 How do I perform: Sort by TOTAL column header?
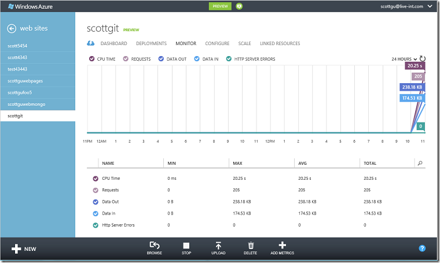(370, 163)
